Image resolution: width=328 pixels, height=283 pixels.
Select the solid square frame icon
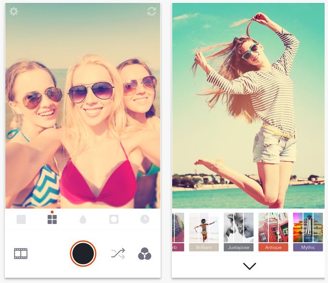tap(21, 220)
